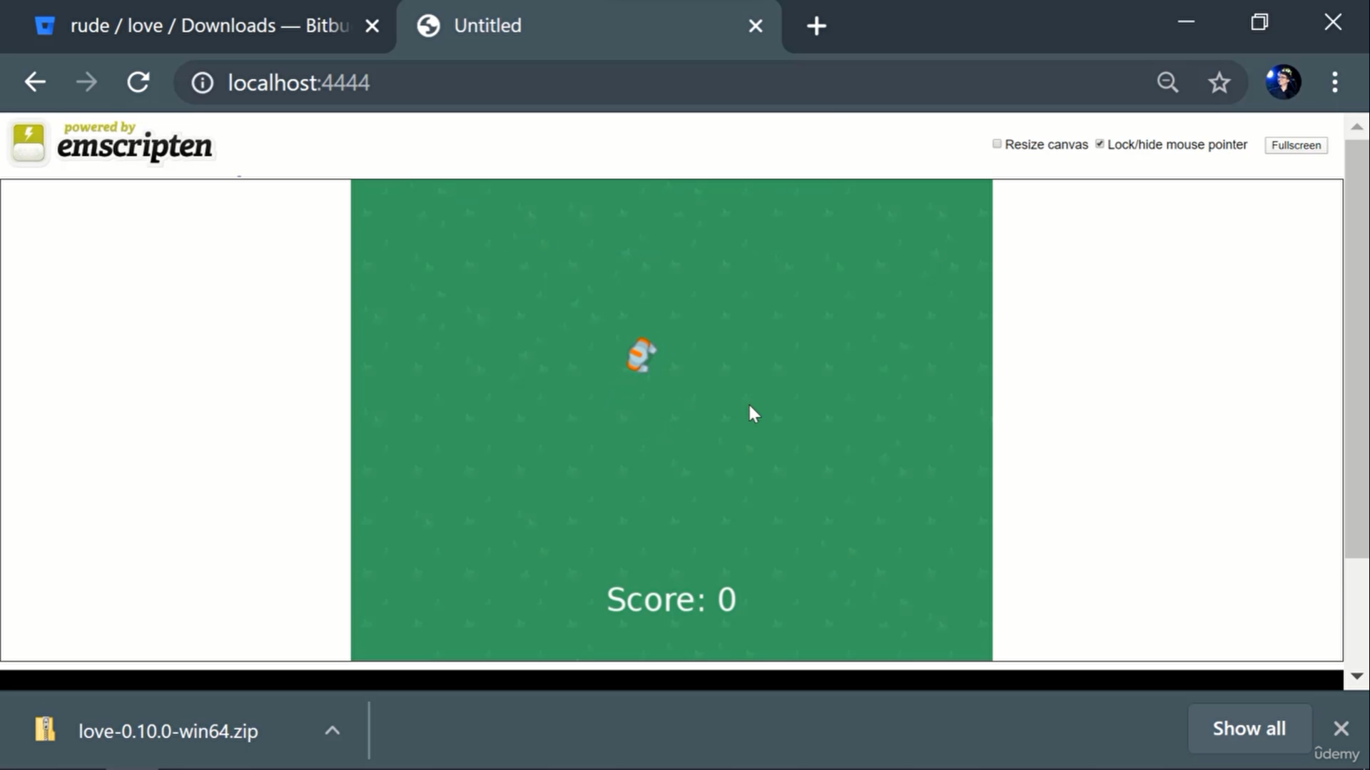The height and width of the screenshot is (770, 1370).
Task: Open a new tab with plus button
Action: click(x=816, y=26)
